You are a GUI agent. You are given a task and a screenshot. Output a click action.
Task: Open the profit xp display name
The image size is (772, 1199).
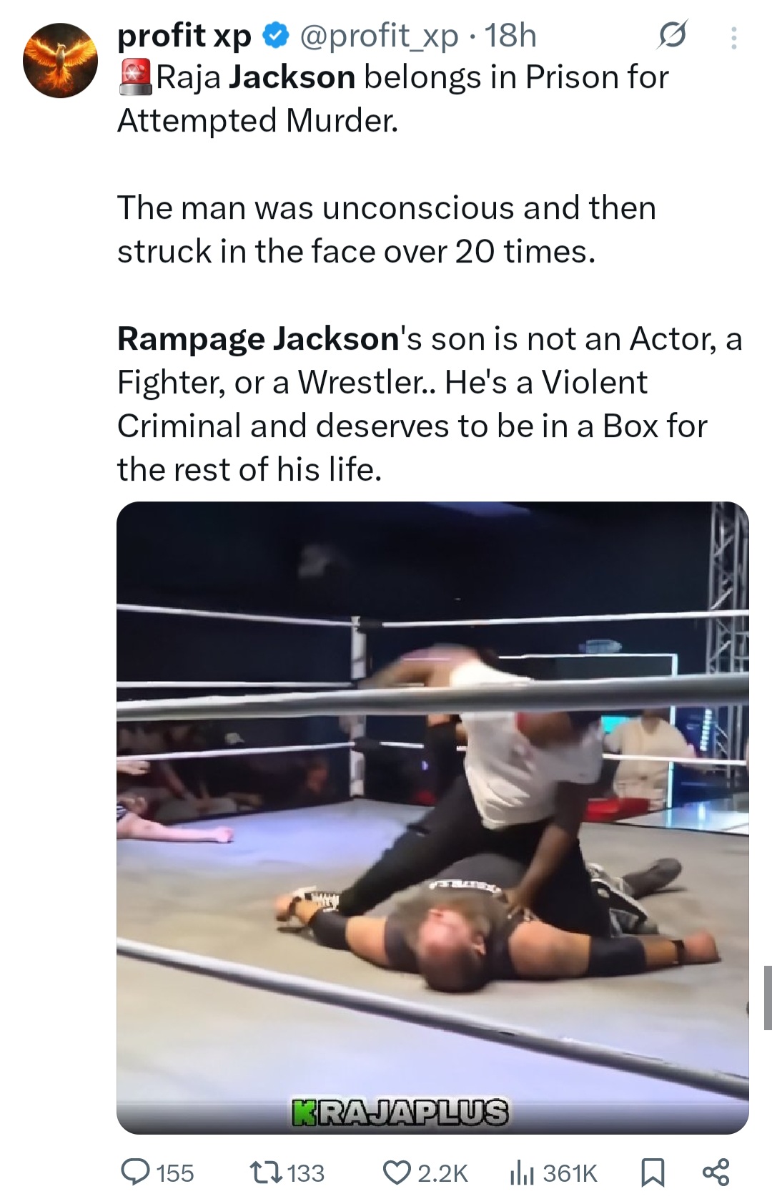tap(184, 35)
